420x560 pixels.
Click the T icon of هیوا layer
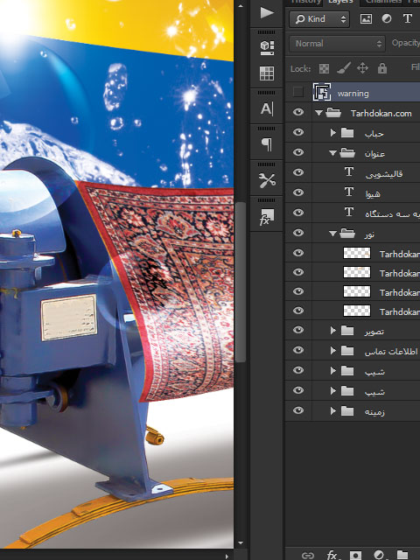(x=349, y=192)
